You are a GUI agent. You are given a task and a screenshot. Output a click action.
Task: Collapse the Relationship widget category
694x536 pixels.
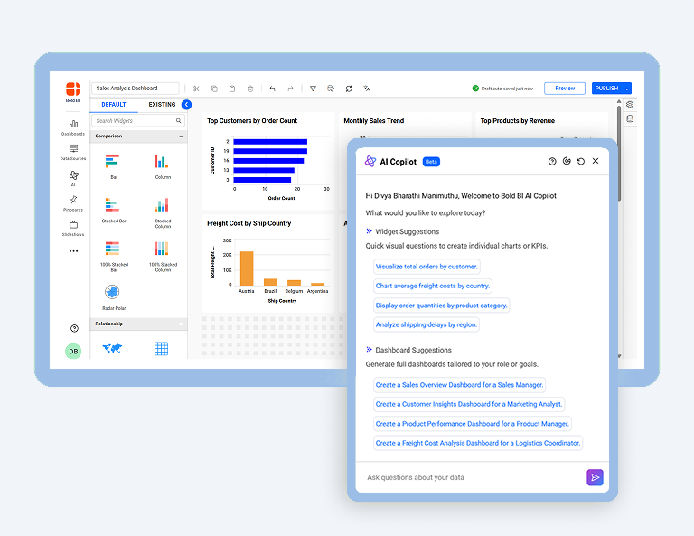coord(181,324)
